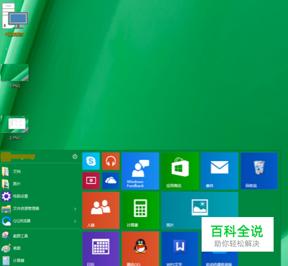
Task: Select the computer icon on the desktop
Action: (15, 20)
